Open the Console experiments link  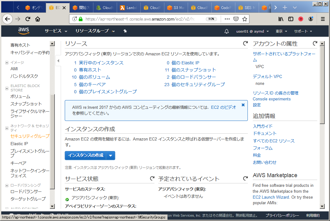pos(271,99)
